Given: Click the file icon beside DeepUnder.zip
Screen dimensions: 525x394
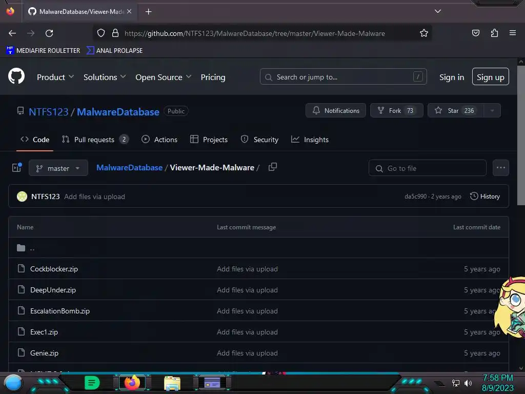Looking at the screenshot, I should (21, 289).
